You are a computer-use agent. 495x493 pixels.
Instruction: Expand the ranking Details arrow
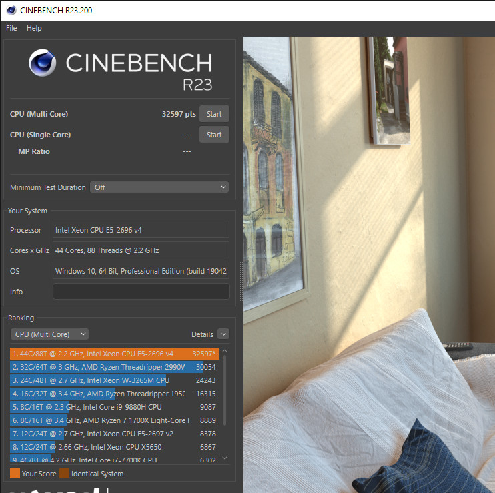[x=223, y=334]
